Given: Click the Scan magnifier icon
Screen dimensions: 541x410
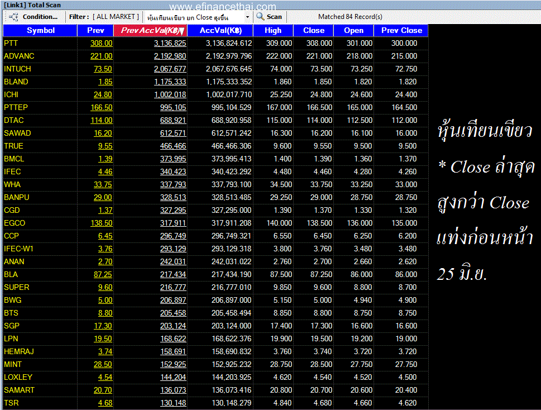Looking at the screenshot, I should coord(260,17).
